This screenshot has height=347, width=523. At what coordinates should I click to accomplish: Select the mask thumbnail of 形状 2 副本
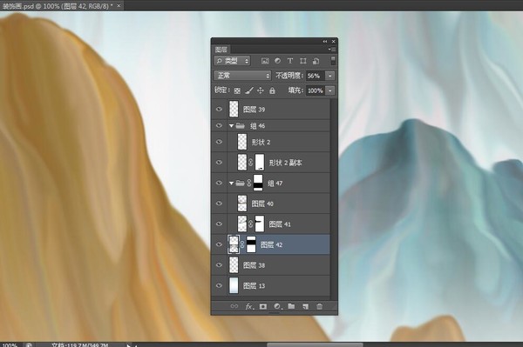260,163
